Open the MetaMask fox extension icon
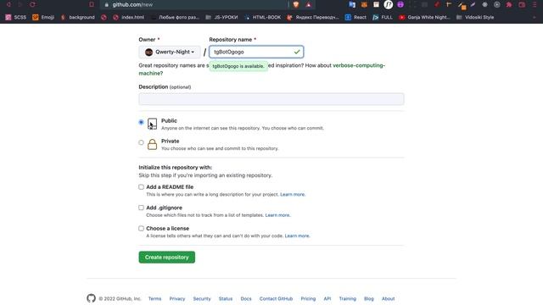 364,4
